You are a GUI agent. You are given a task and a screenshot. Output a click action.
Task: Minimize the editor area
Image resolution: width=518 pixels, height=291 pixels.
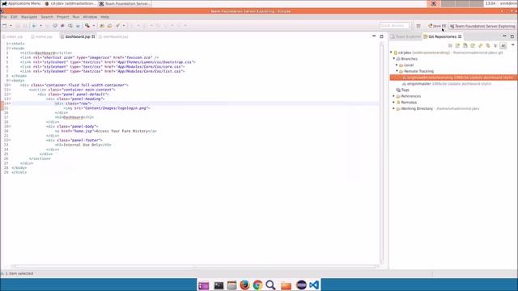tap(374, 36)
